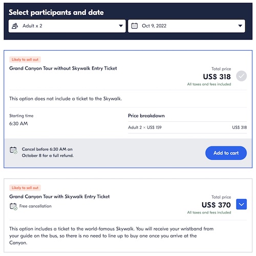Expand the with Skywalk option using blue chevron
This screenshot has height=256, width=256.
point(241,204)
